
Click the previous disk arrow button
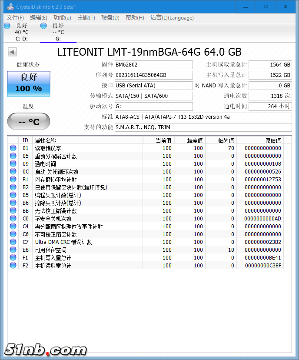tap(12, 52)
